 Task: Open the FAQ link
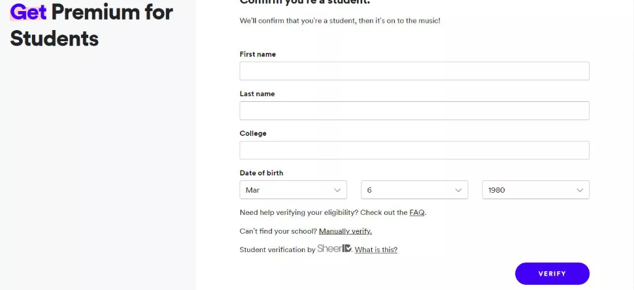pos(417,212)
